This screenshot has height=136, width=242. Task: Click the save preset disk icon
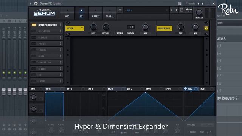(x=120, y=10)
